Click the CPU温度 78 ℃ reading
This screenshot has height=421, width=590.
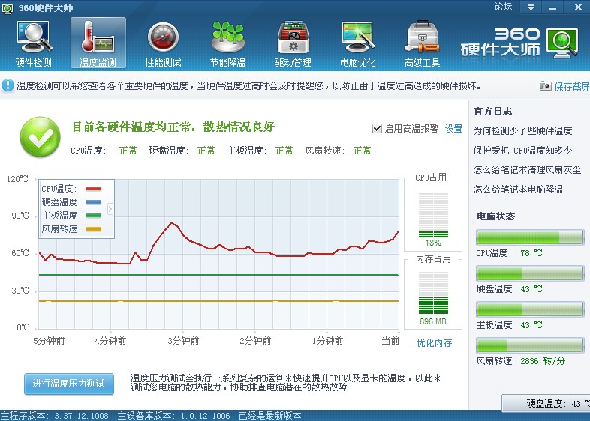click(x=510, y=253)
